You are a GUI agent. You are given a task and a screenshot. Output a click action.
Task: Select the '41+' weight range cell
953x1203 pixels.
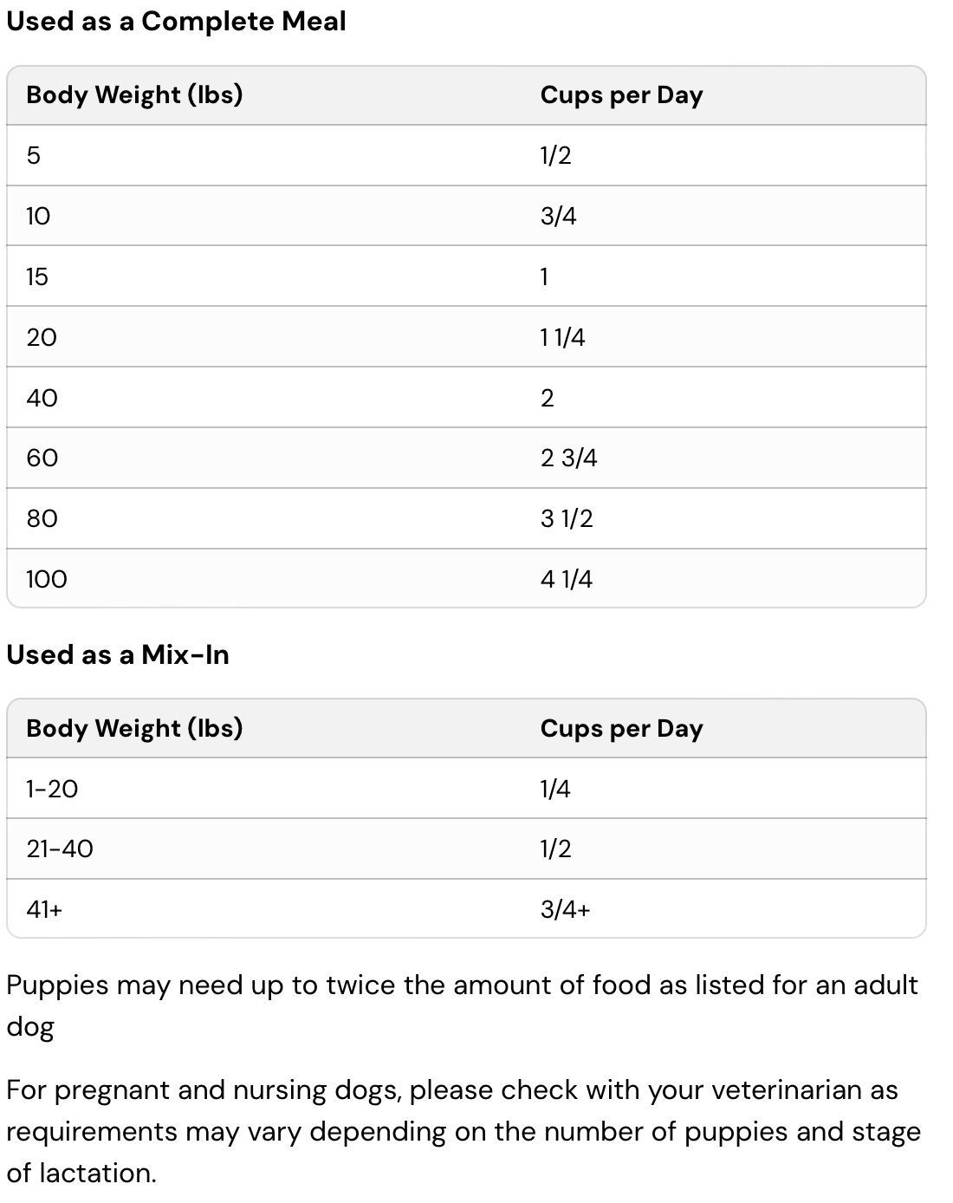click(x=44, y=909)
